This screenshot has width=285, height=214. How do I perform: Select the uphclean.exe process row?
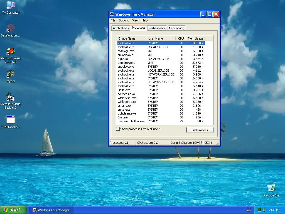[x=161, y=114]
